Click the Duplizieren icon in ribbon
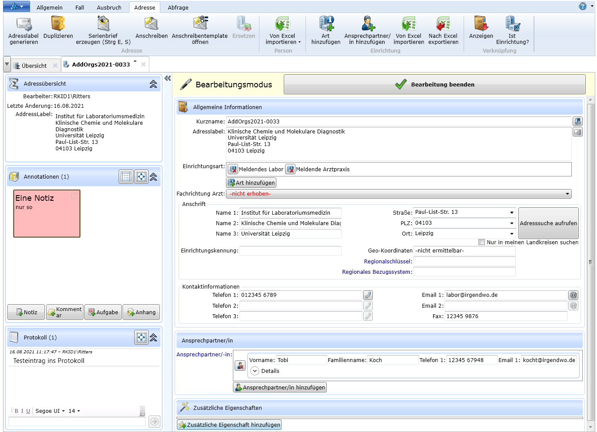 point(58,30)
